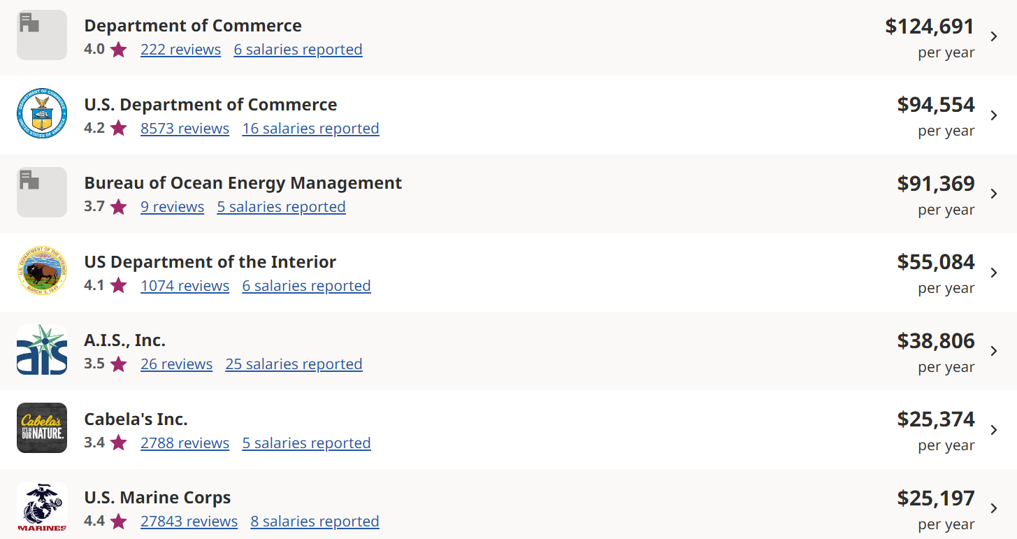
Task: Click the Cabela's Inc. logo
Action: point(42,428)
